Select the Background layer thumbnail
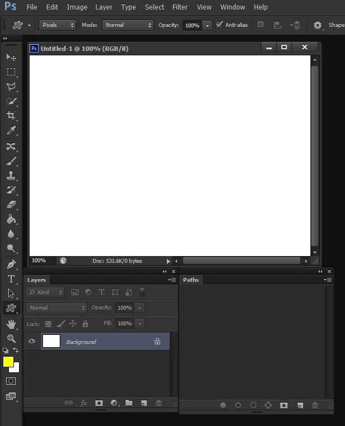Image resolution: width=345 pixels, height=426 pixels. pyautogui.click(x=51, y=341)
